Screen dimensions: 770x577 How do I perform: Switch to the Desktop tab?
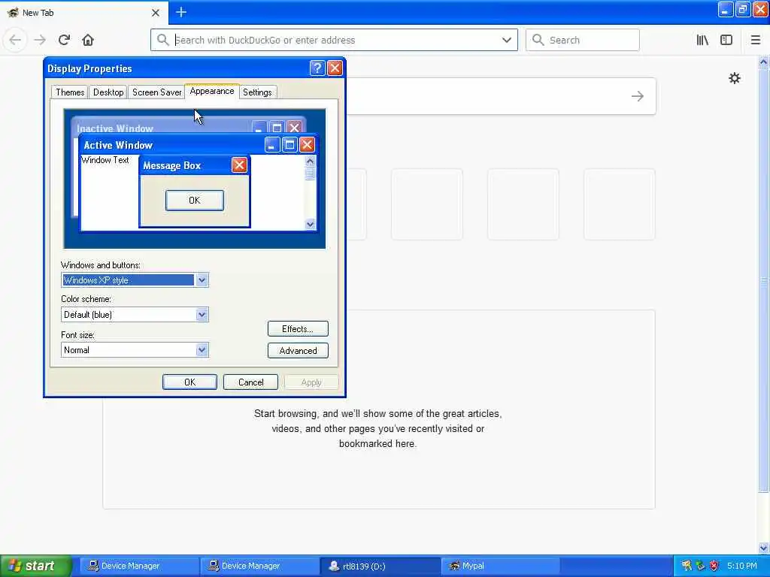click(108, 92)
